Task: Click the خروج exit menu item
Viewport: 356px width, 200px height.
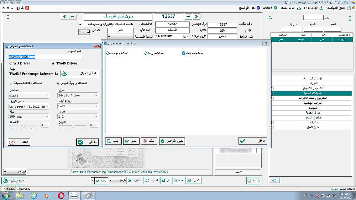Action: click(x=22, y=8)
